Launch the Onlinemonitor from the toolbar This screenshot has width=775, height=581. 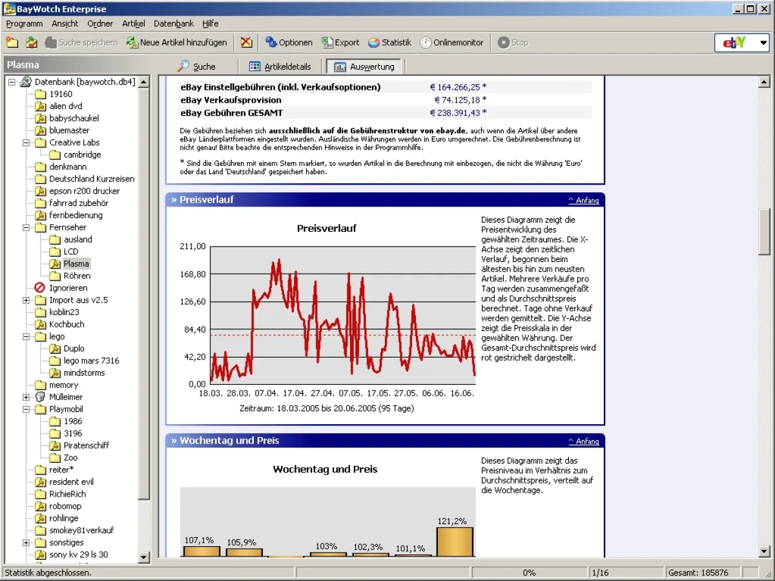point(451,43)
